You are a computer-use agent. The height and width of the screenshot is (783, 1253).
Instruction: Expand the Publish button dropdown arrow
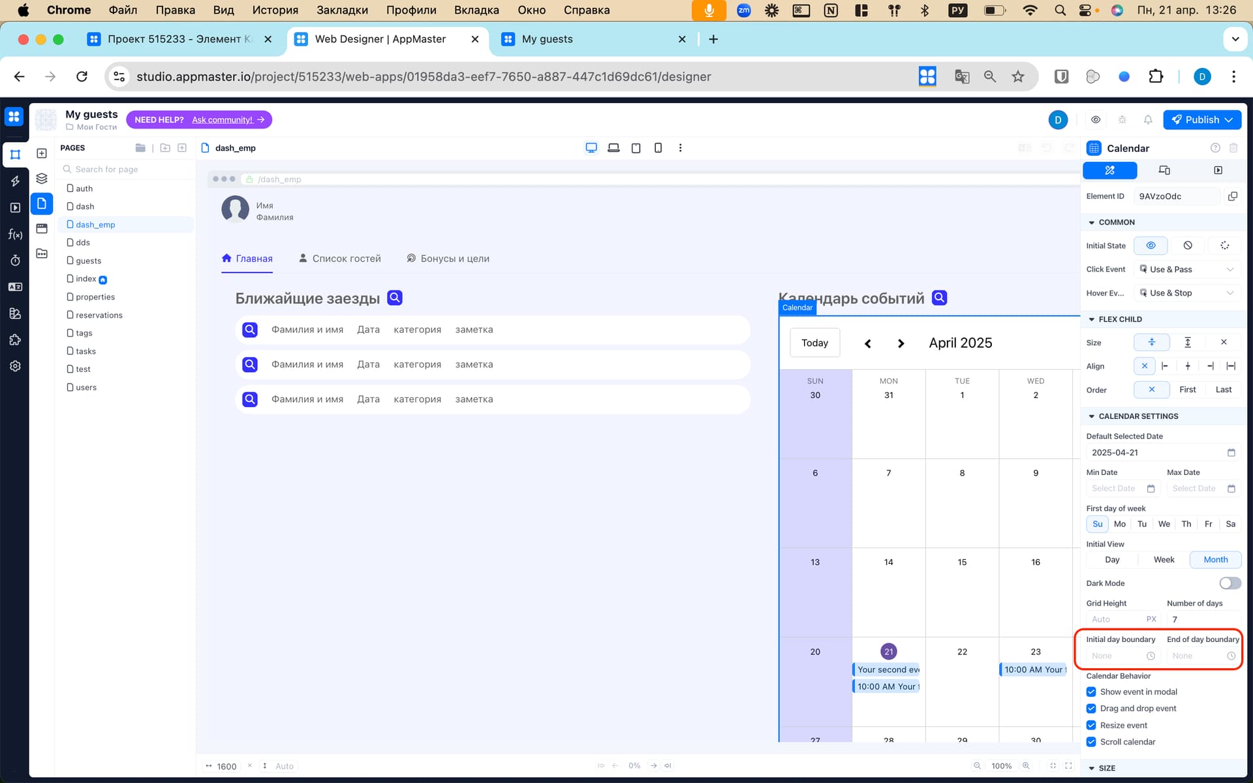pos(1230,120)
